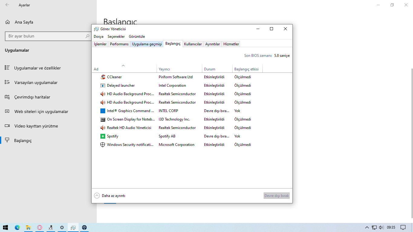413x232 pixels.
Task: Click the green Spotify icon
Action: tap(103, 136)
